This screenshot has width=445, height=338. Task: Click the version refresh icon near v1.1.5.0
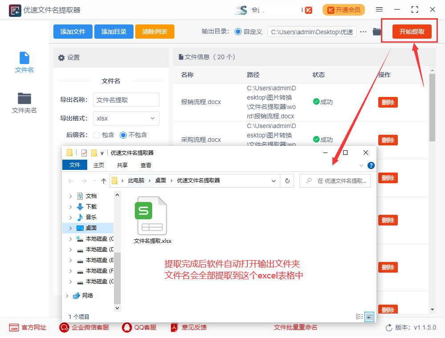(x=389, y=327)
